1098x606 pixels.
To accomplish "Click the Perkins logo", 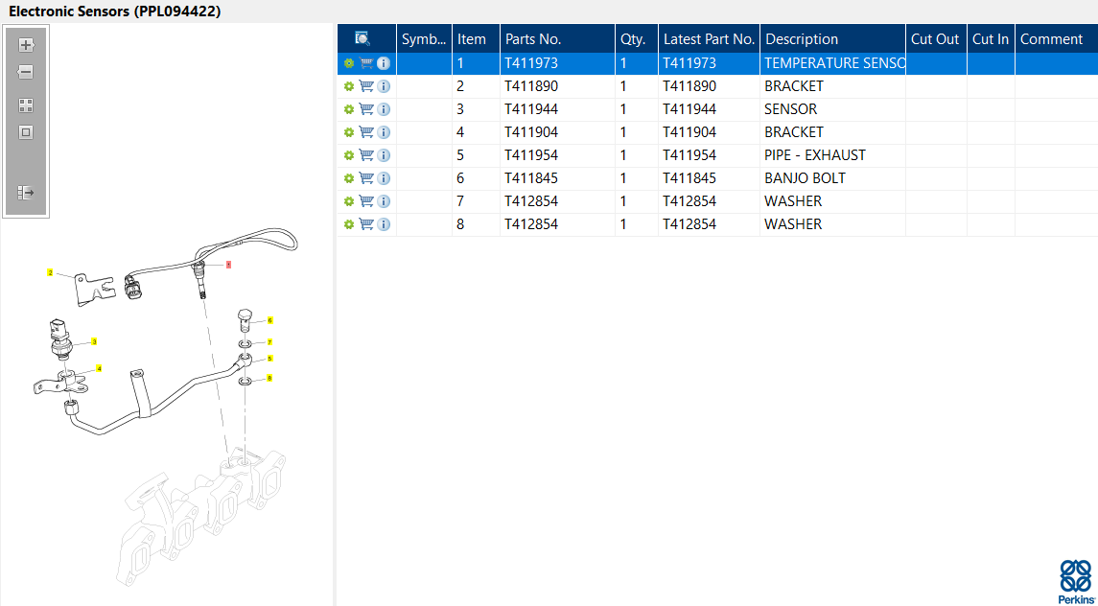I will pyautogui.click(x=1076, y=582).
